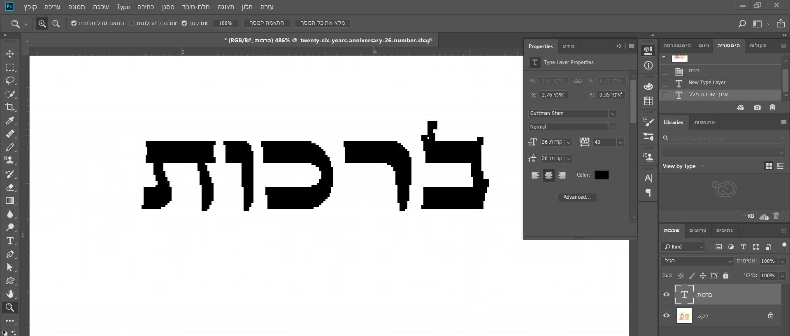
Task: Open the Character panel icon
Action: point(648,178)
